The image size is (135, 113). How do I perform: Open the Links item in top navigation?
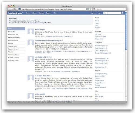[x=55, y=13]
